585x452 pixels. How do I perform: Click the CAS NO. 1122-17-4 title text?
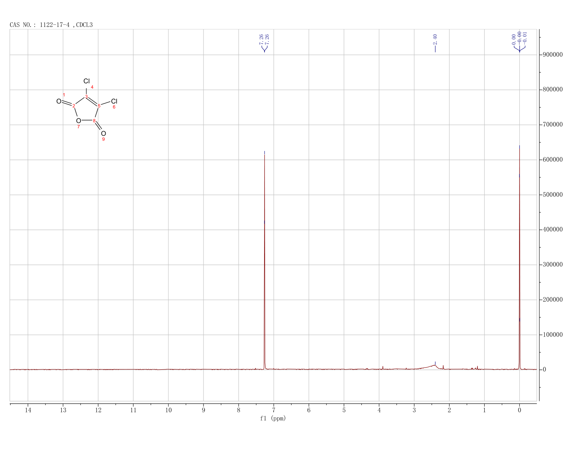pos(51,25)
